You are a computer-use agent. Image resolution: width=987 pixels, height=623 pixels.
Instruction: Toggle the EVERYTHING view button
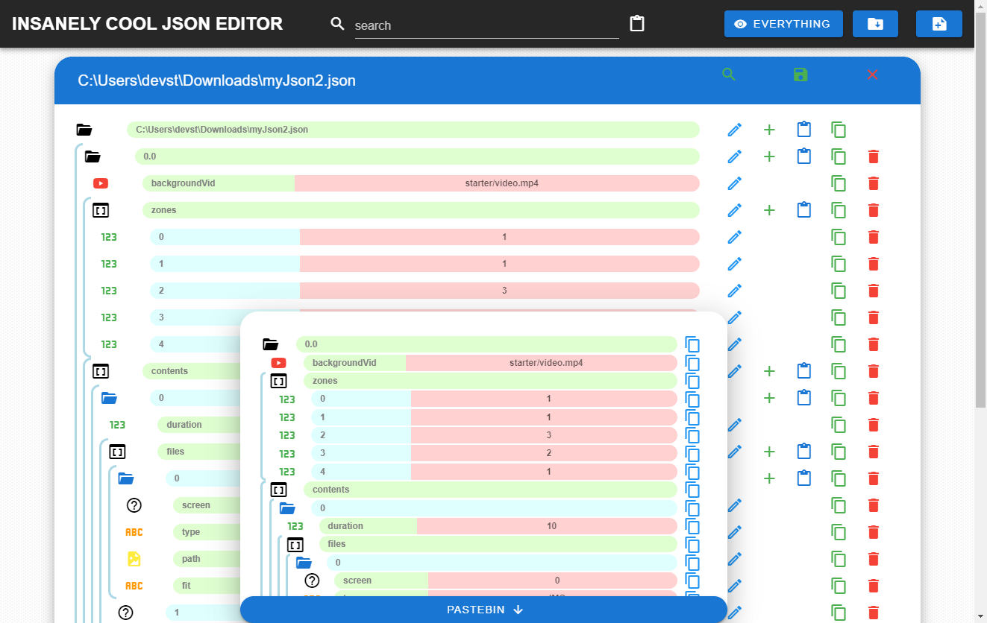point(783,24)
